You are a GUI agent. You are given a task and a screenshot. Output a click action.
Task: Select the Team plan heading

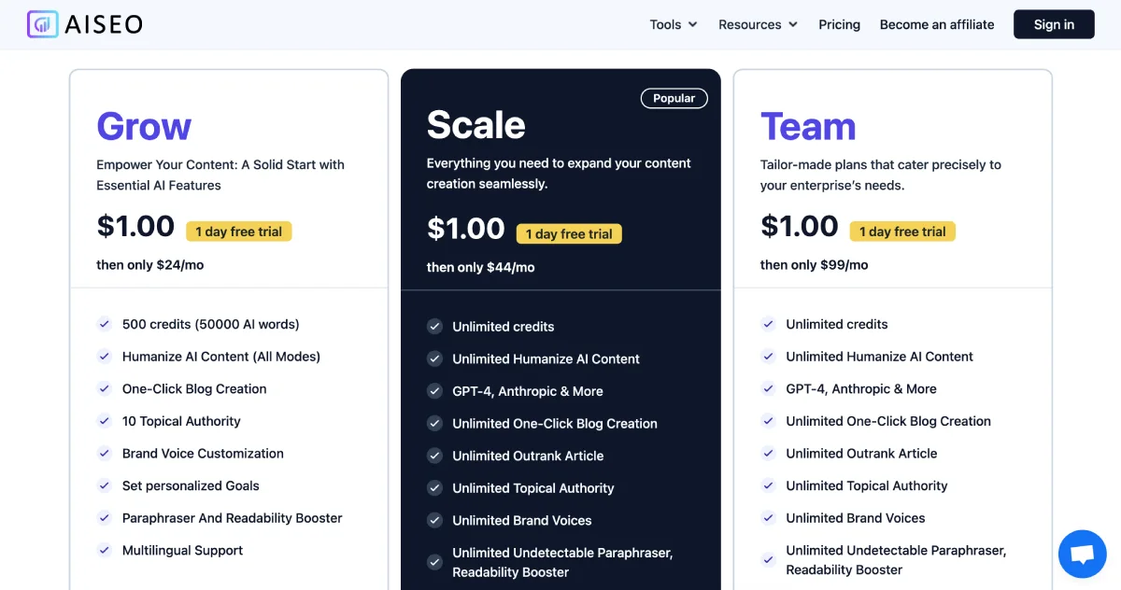[808, 127]
